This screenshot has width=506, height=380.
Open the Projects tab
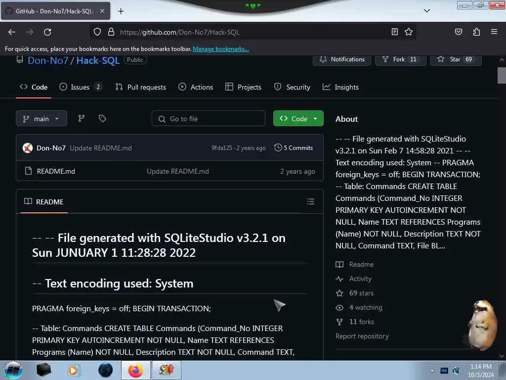[x=243, y=87]
